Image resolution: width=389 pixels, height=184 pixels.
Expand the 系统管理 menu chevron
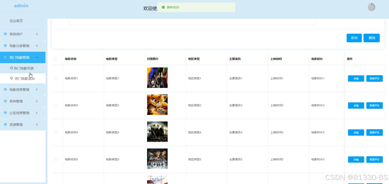pos(37,101)
